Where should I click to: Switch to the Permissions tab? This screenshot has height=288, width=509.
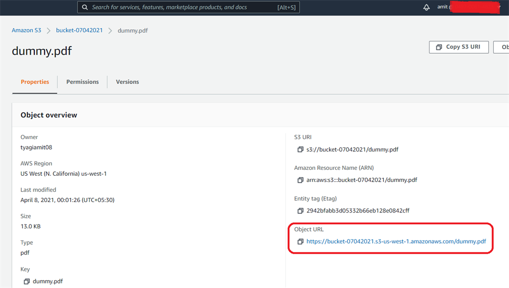coord(82,81)
